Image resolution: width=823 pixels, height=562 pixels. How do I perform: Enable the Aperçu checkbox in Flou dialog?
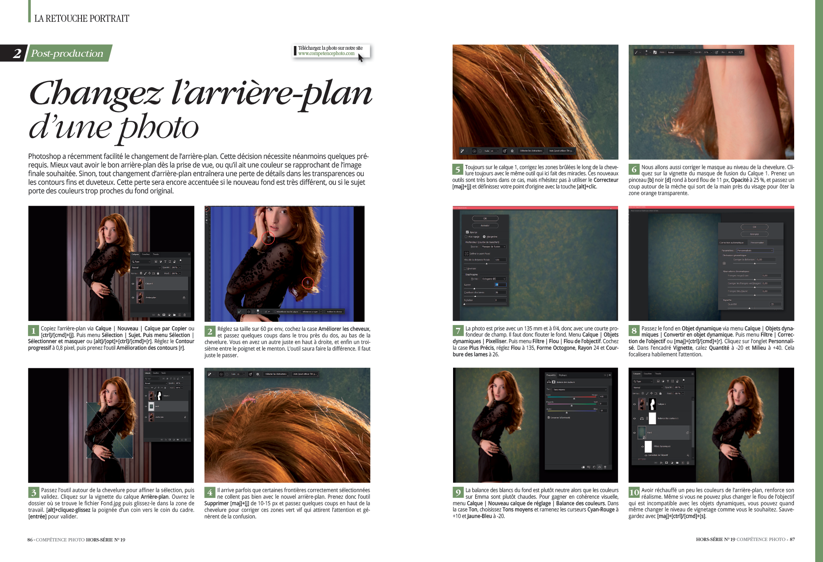coord(467,232)
